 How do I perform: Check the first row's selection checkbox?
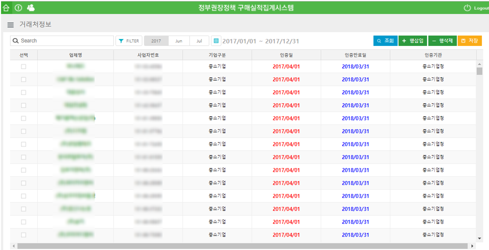coord(23,67)
